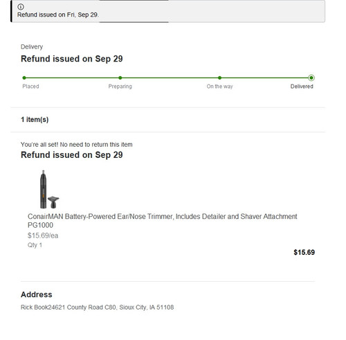The height and width of the screenshot is (340, 346).
Task: Open the ConairMAN Battery-Powered Ear/Nose Trimmer link
Action: [x=163, y=221]
